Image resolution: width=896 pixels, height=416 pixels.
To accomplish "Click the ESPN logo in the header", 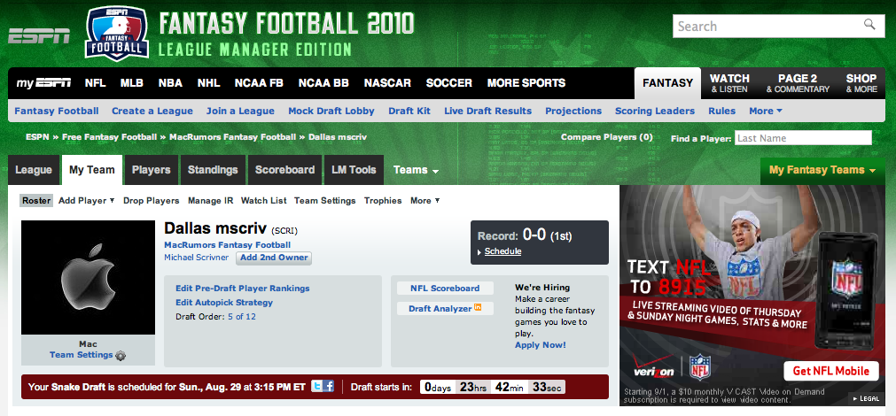I will pos(39,36).
